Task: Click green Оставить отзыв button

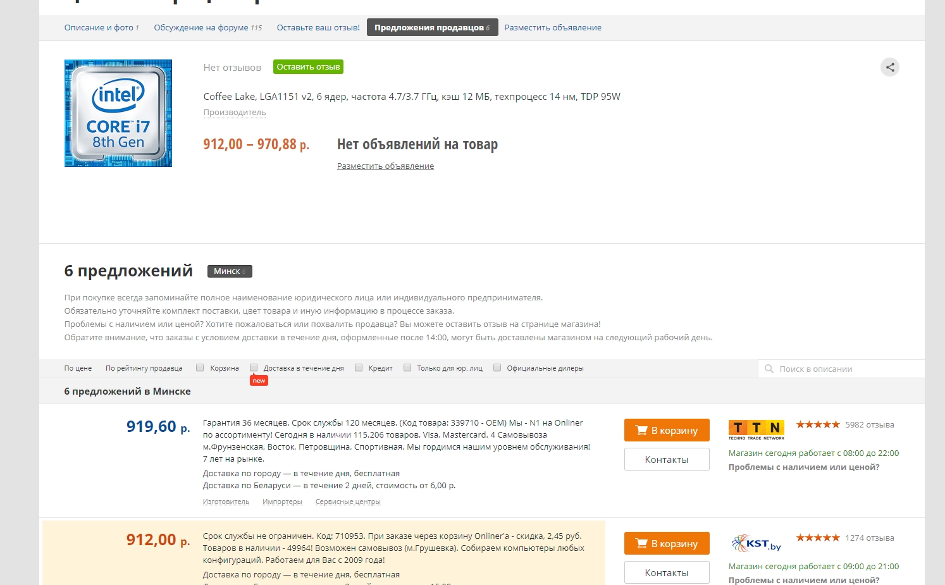Action: (308, 67)
